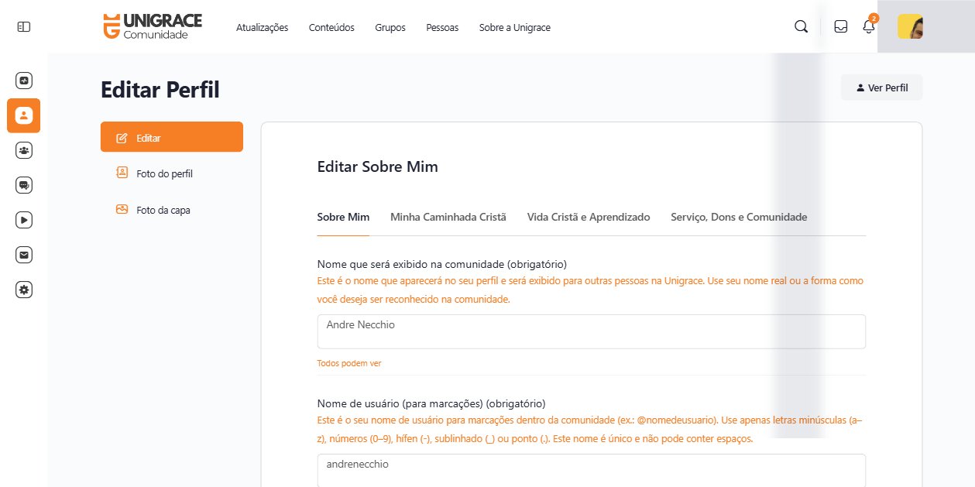The height and width of the screenshot is (487, 975).
Task: Click the profile icon in left sidebar
Action: [23, 115]
